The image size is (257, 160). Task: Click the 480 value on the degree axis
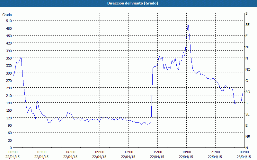coord(9,28)
